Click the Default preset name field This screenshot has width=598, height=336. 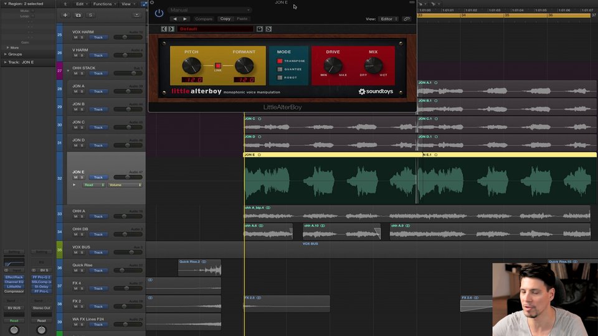216,29
